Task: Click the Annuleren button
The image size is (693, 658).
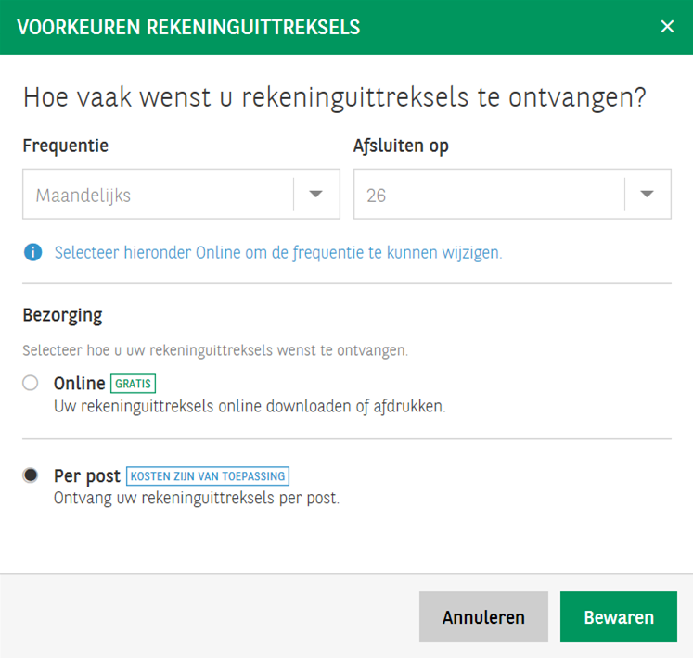Action: point(483,617)
